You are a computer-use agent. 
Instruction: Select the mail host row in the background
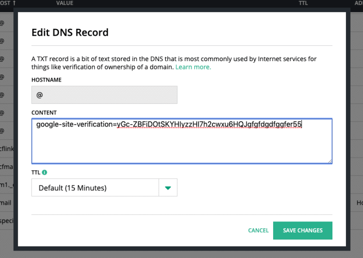pos(6,203)
